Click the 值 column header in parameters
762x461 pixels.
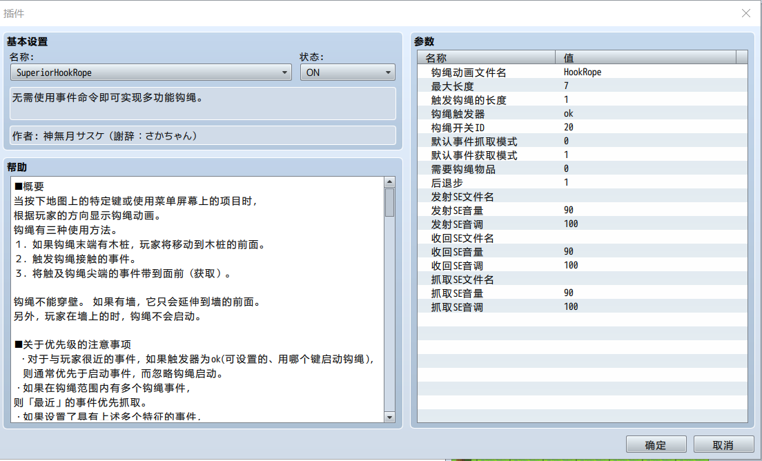click(x=645, y=58)
